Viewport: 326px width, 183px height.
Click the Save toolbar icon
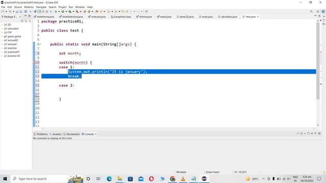[x=17, y=11]
